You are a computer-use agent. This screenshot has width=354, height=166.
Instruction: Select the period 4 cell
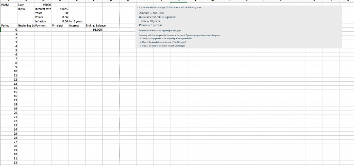coord(9,46)
